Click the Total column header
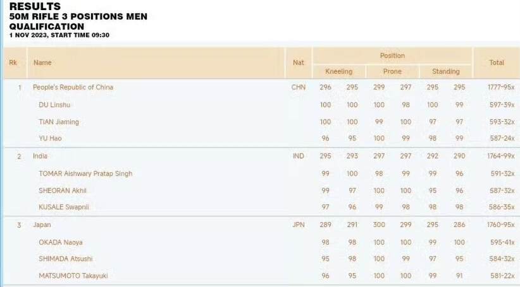Image resolution: width=520 pixels, height=287 pixels. click(x=497, y=62)
